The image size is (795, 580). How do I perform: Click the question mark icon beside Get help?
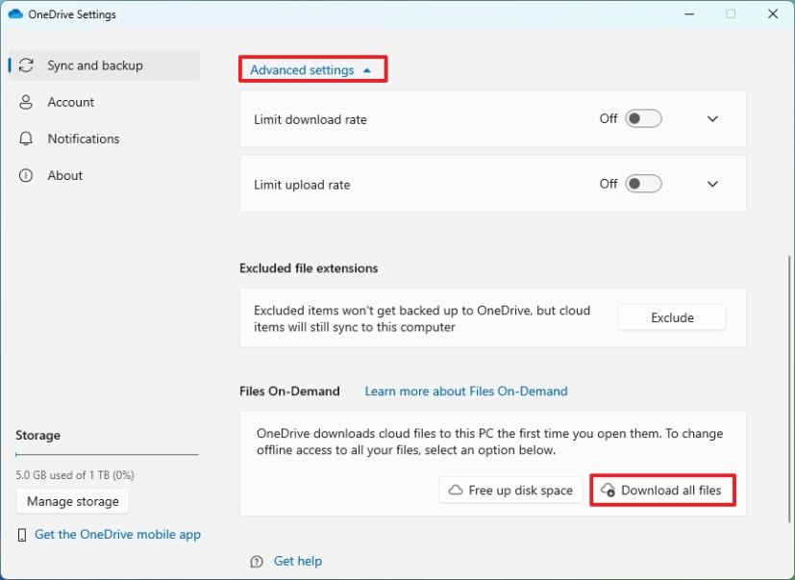[x=257, y=561]
